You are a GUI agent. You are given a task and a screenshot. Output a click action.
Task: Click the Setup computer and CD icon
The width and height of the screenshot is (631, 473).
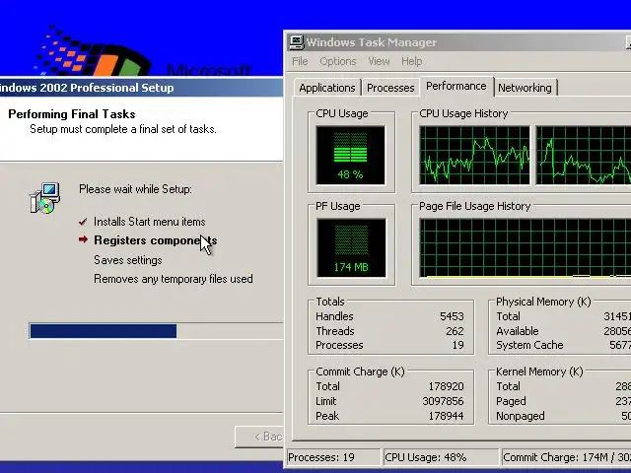tap(45, 197)
